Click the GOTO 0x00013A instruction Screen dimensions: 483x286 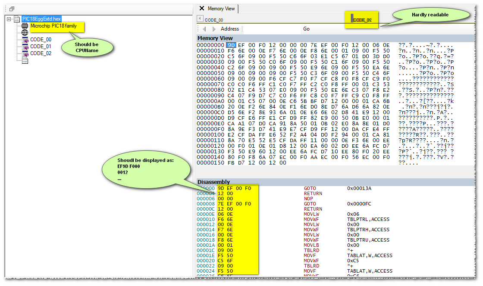pos(310,189)
